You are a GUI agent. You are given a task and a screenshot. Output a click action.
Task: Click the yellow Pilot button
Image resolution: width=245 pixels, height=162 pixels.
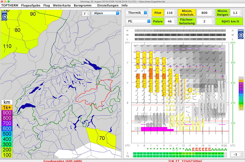coord(158,13)
